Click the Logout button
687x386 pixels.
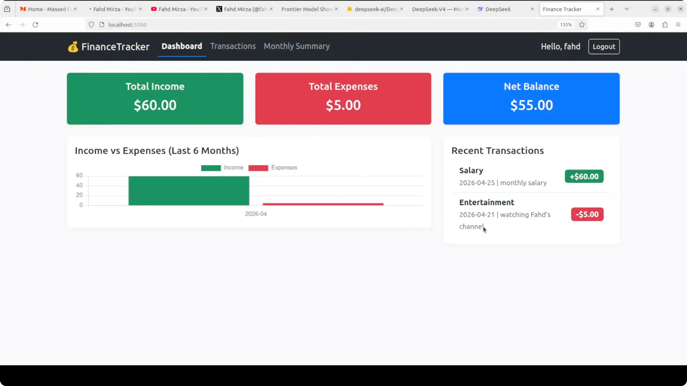[x=604, y=46]
